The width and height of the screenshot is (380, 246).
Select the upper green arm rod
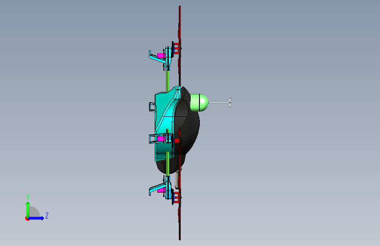[x=167, y=81]
